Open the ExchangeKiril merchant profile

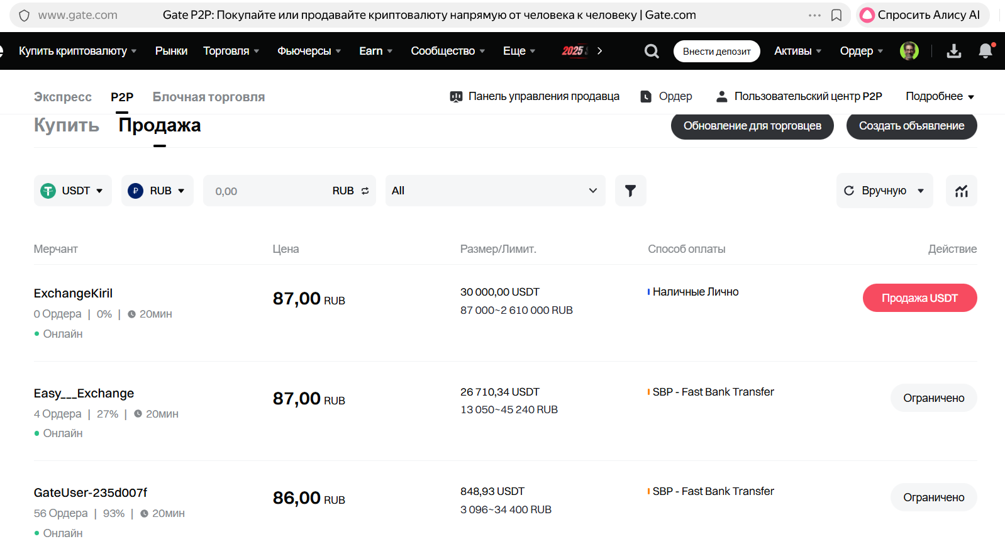pyautogui.click(x=73, y=293)
